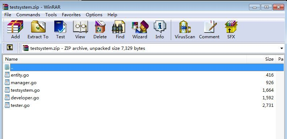
Task: Click the size value 1,592
Action: tap(268, 98)
